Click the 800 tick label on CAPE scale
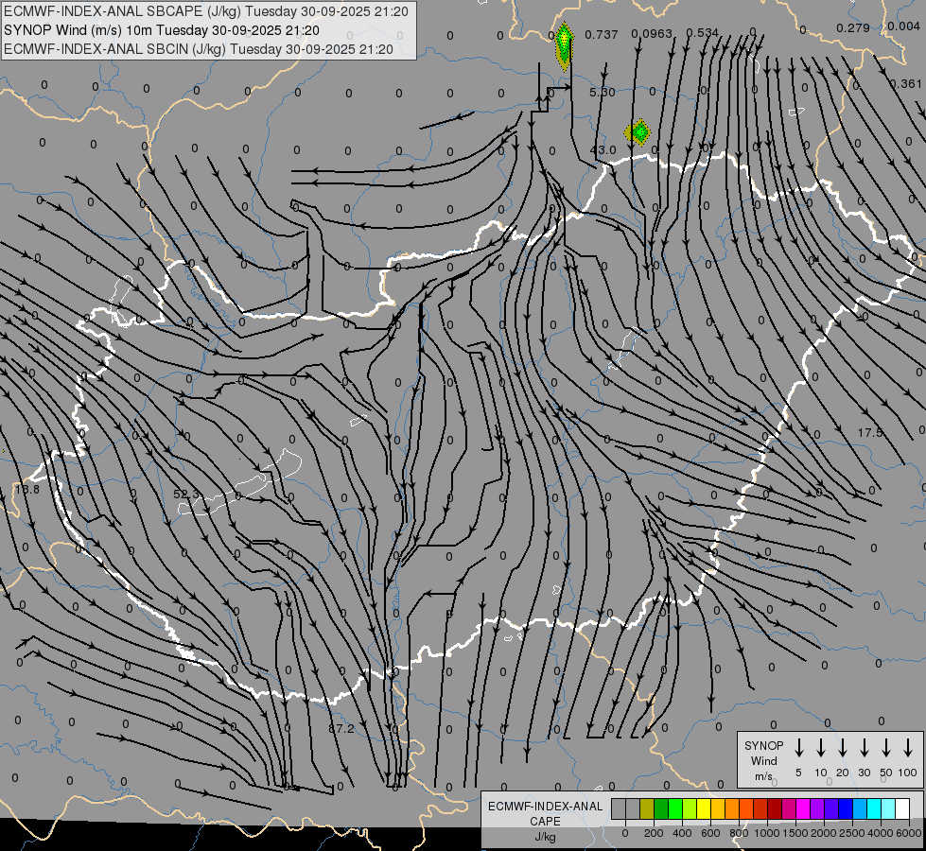This screenshot has width=926, height=851. click(x=739, y=833)
